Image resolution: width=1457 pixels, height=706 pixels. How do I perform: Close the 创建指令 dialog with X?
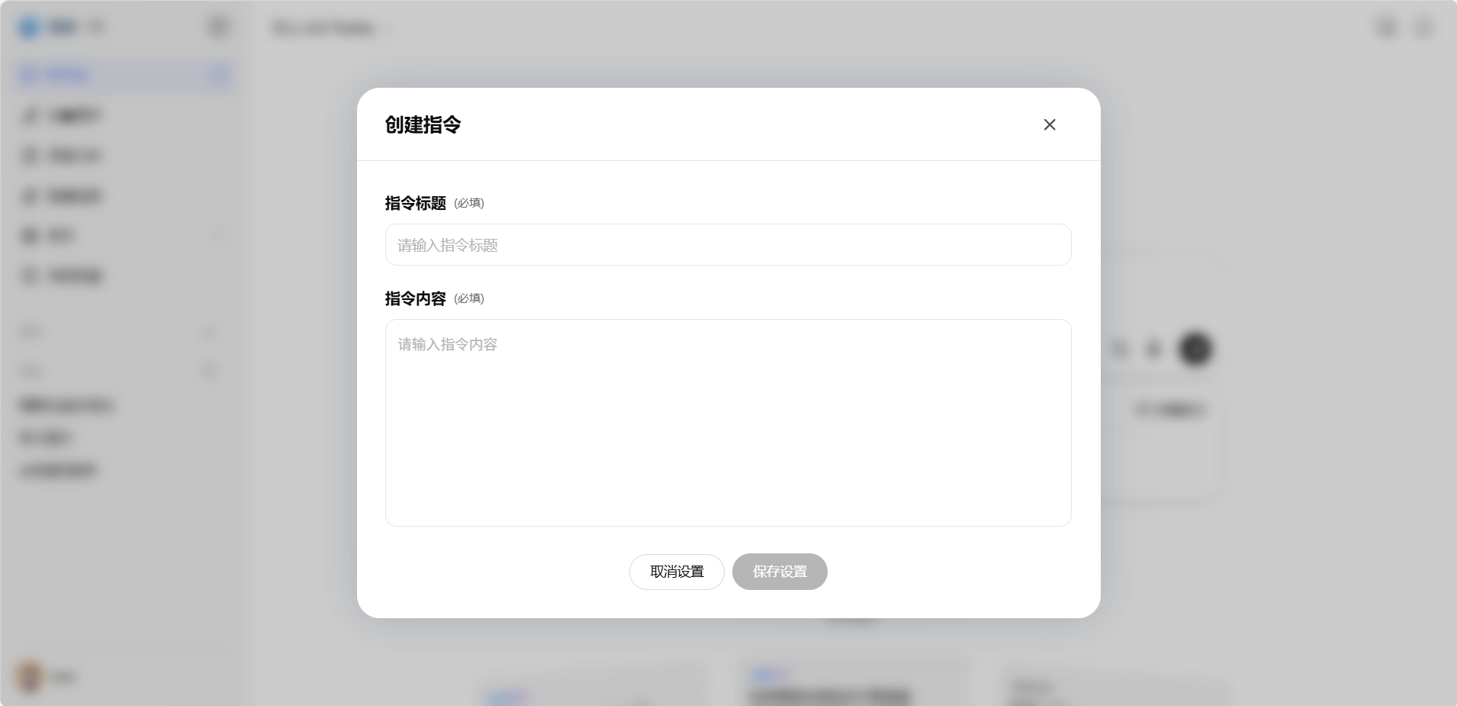[1050, 124]
